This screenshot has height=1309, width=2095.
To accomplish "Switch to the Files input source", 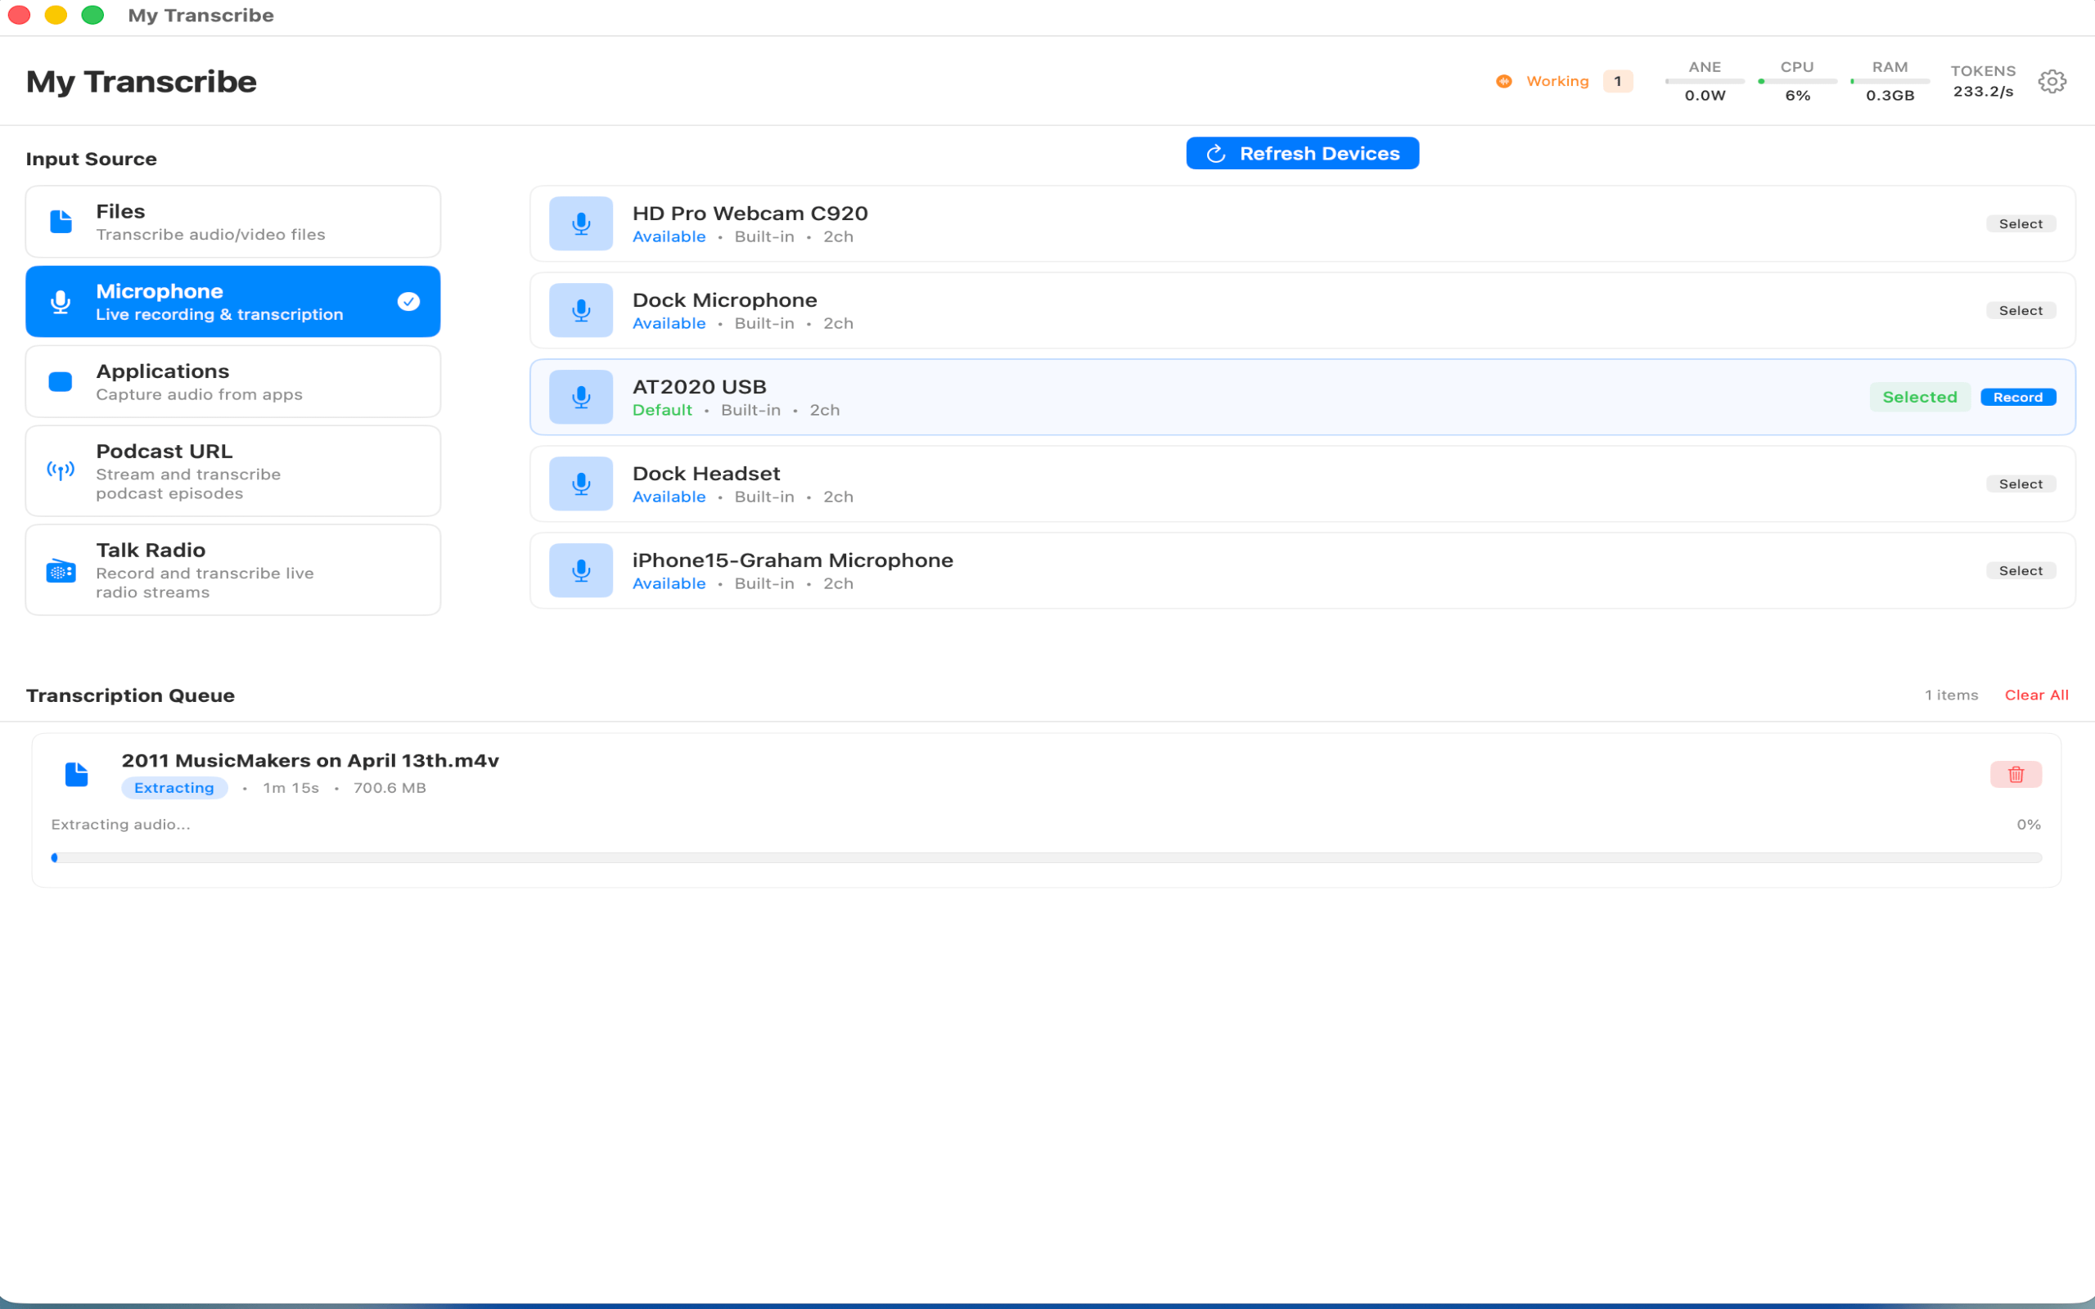I will [x=233, y=222].
